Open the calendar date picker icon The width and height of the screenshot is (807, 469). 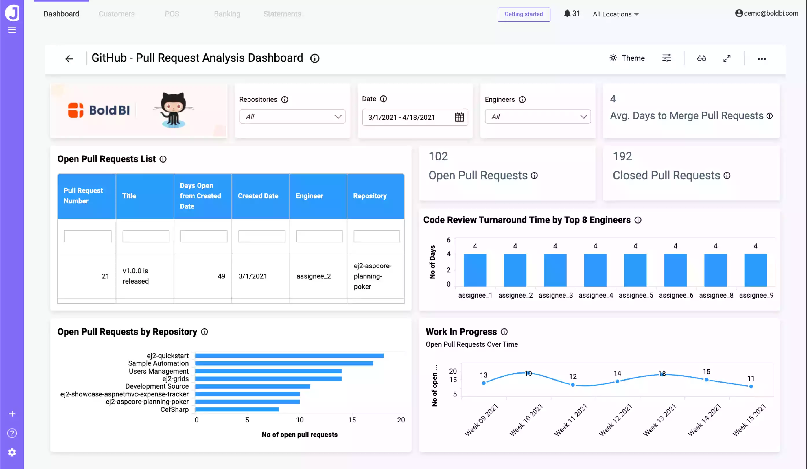[x=459, y=117]
